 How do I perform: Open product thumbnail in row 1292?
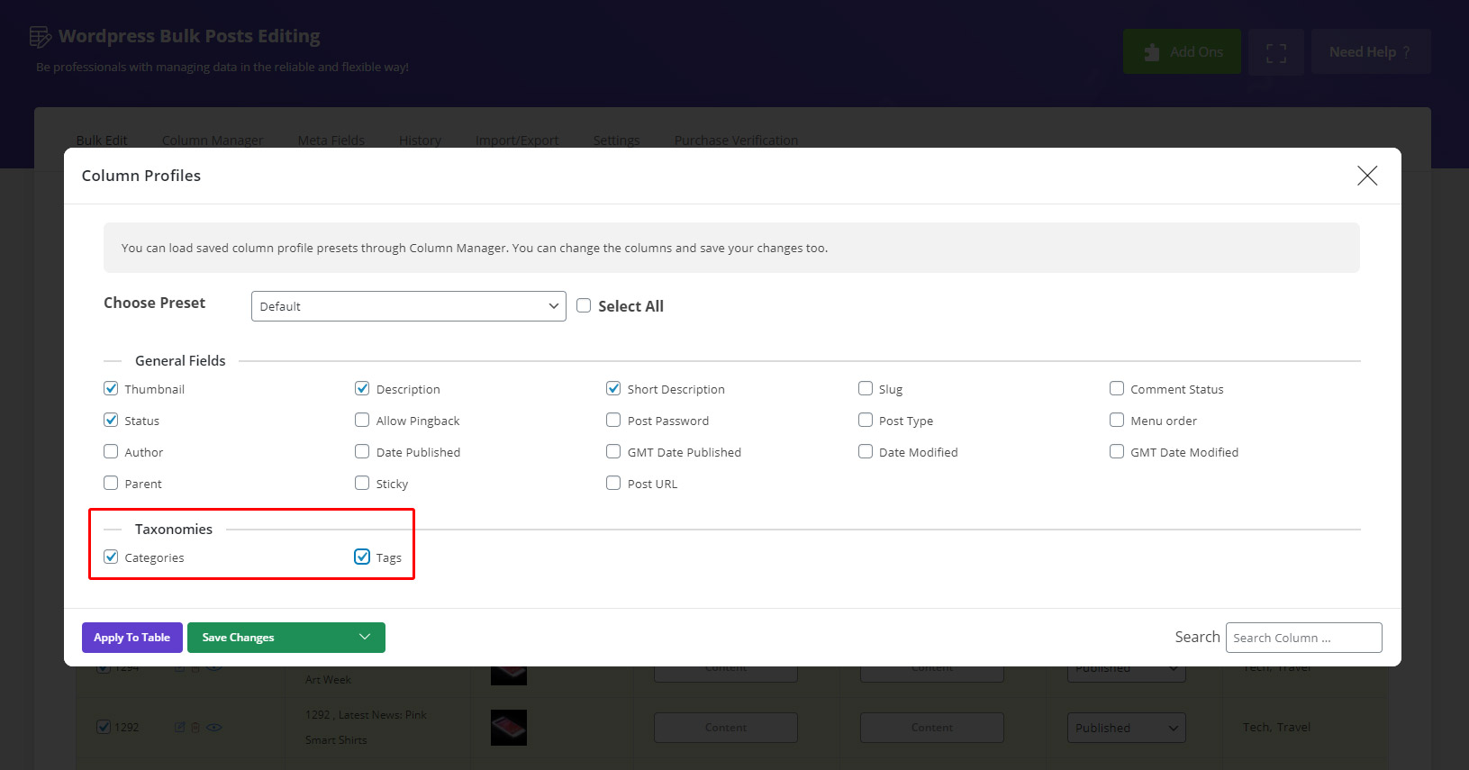click(509, 728)
